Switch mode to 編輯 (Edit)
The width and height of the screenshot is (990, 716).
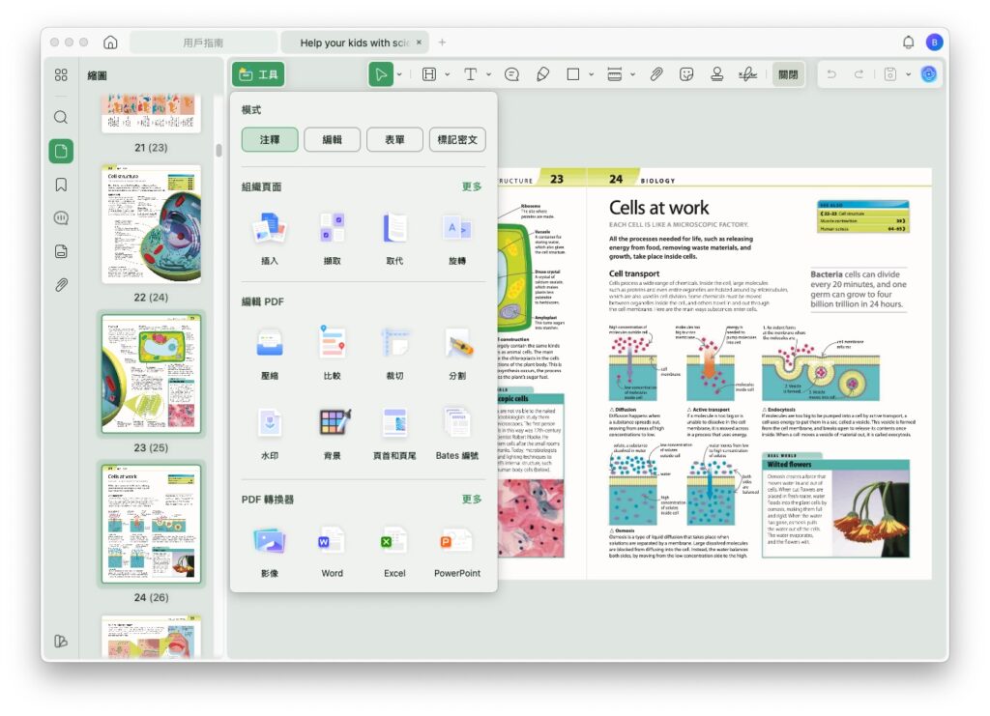[332, 140]
